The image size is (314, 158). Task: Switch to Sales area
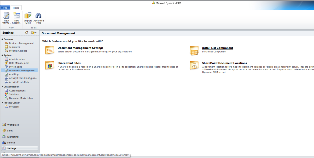19,130
